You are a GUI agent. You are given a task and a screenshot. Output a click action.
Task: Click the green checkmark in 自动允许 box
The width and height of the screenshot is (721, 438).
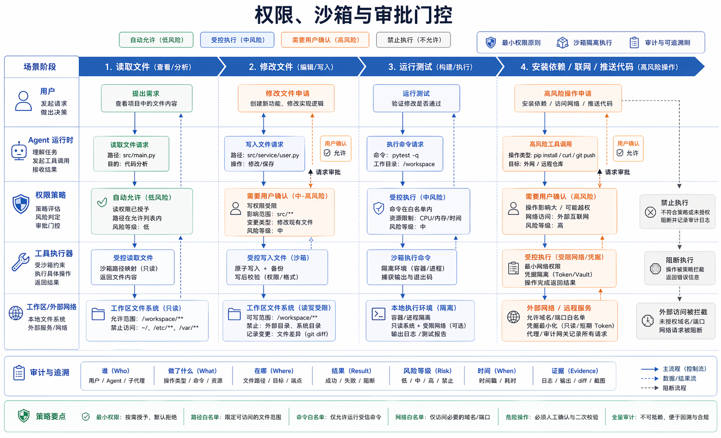[102, 202]
